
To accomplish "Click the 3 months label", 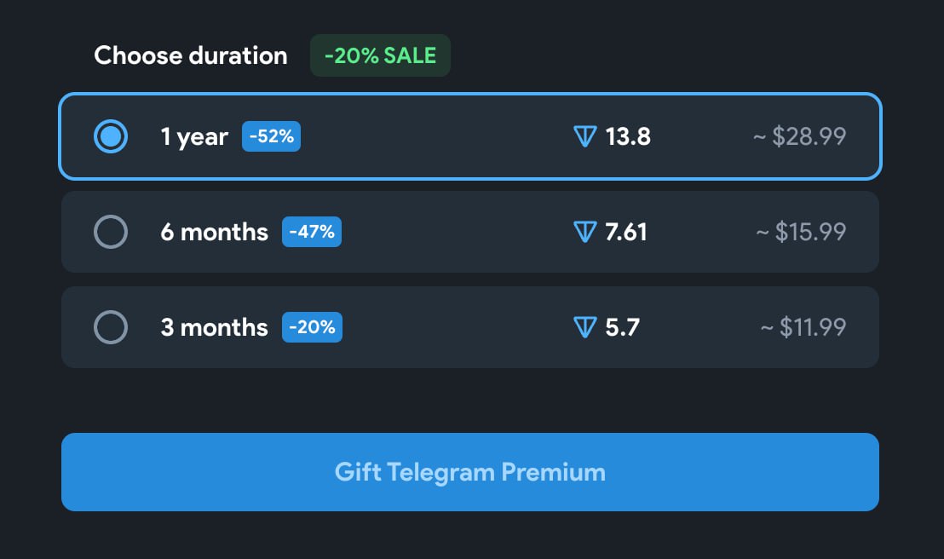I will point(214,327).
